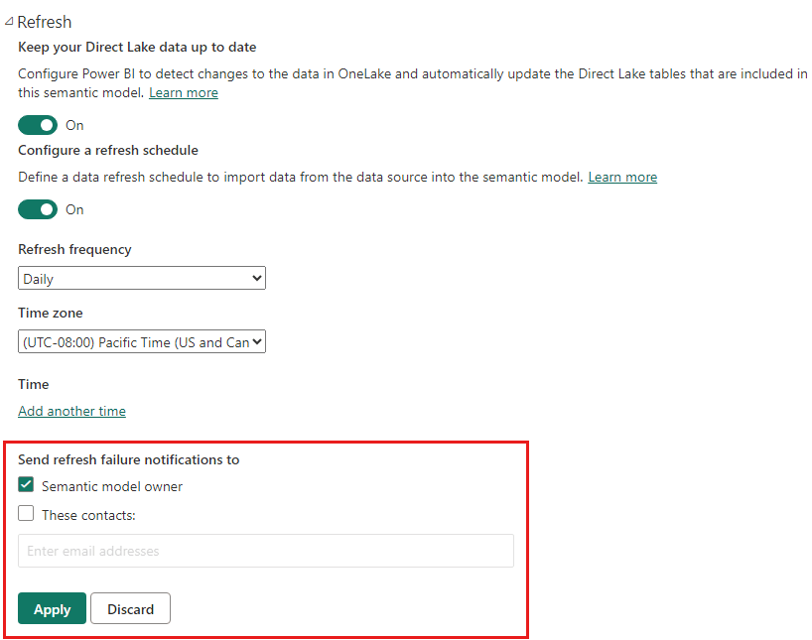Click the Refresh section heading text

click(45, 22)
